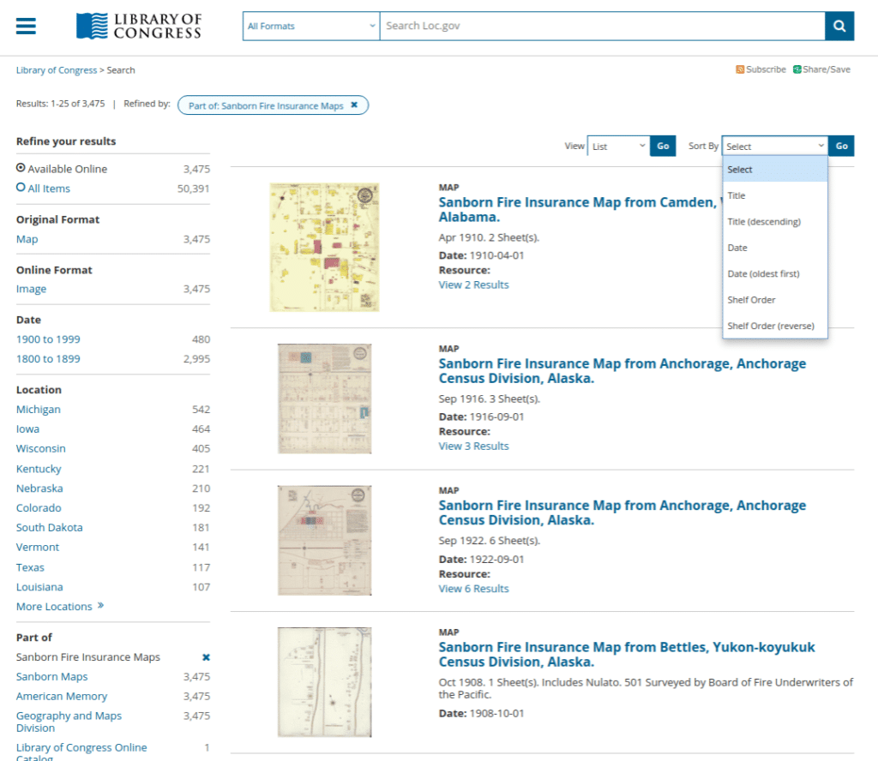Select the Available Online radio button
The image size is (878, 761).
pos(19,168)
